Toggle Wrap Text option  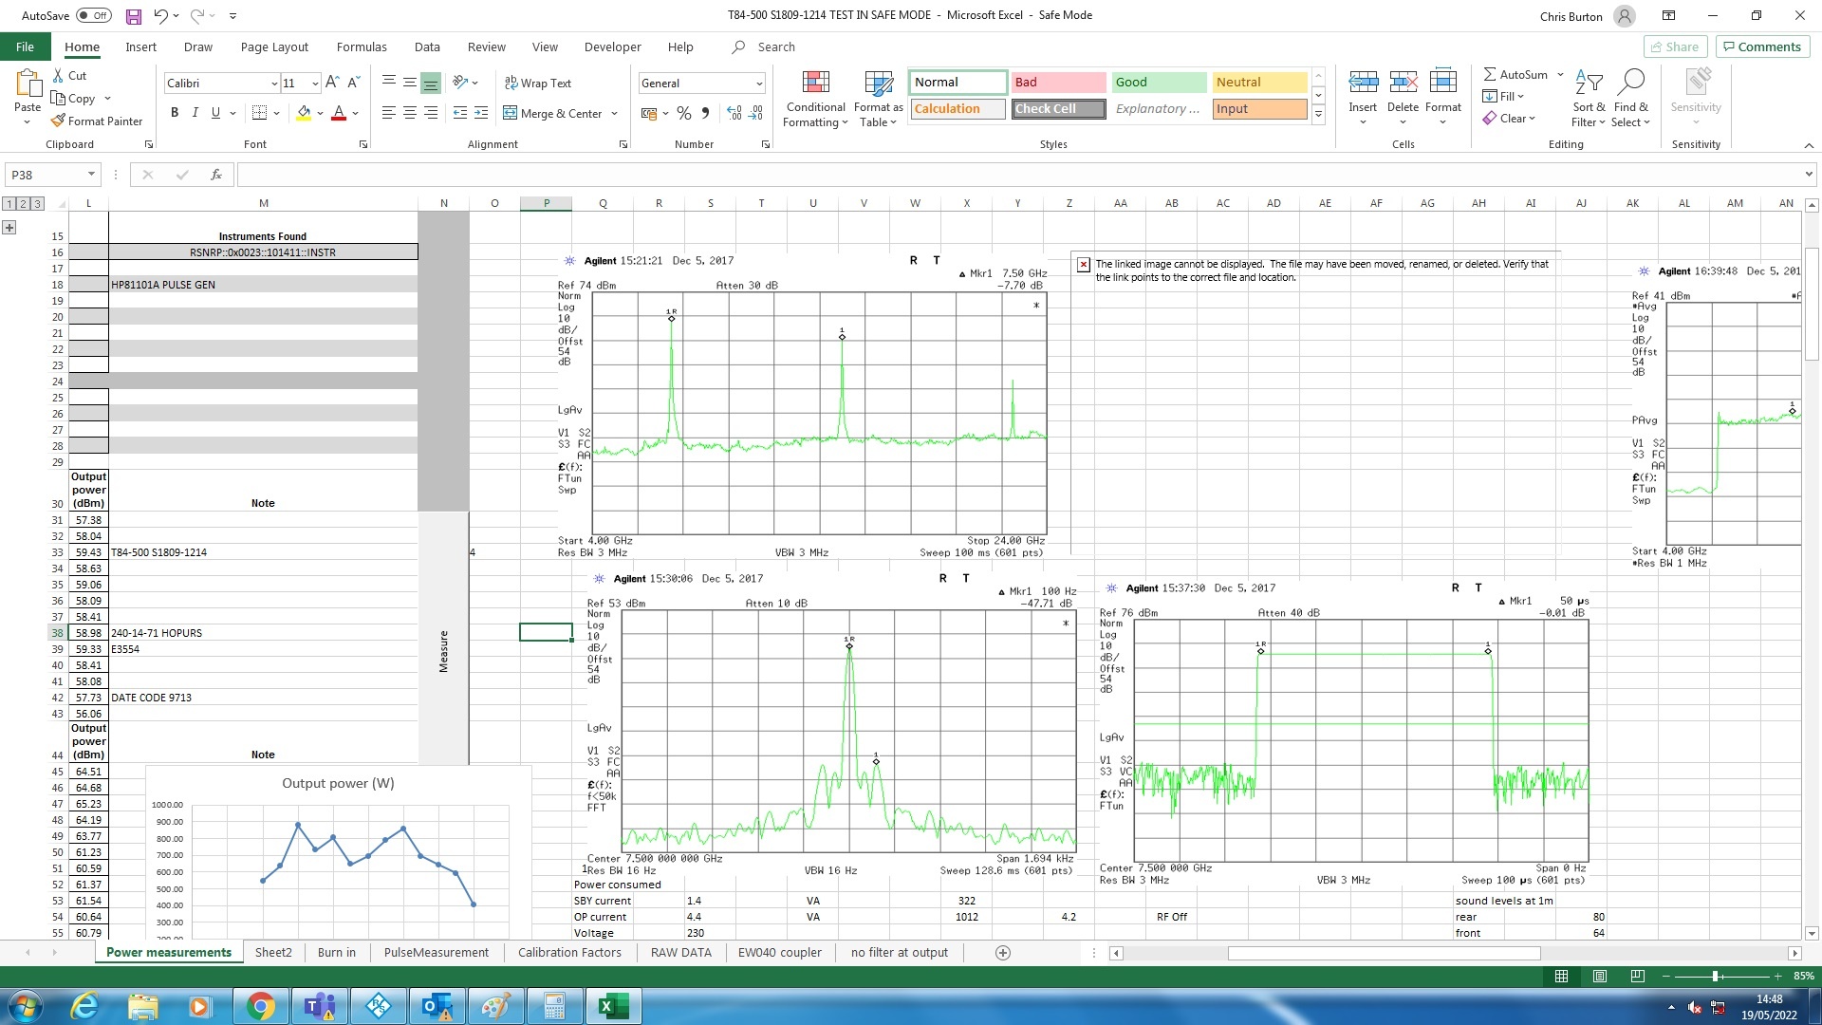[x=537, y=84]
